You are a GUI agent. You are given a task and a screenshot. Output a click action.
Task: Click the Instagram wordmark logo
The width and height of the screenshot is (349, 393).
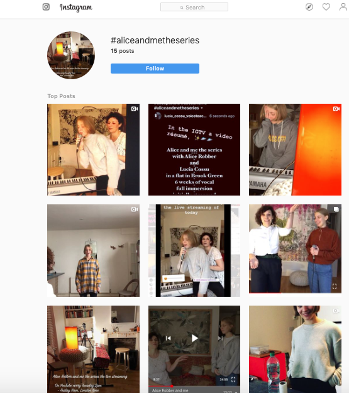click(x=75, y=8)
